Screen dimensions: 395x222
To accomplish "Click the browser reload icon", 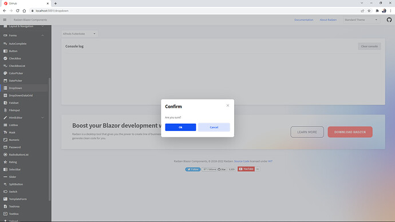I will pyautogui.click(x=18, y=11).
